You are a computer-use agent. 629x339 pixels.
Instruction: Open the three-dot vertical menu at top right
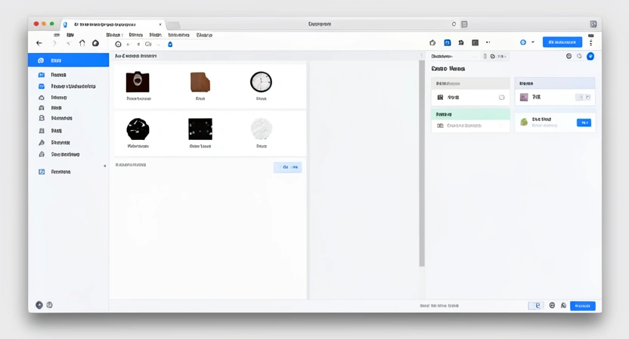click(x=591, y=43)
